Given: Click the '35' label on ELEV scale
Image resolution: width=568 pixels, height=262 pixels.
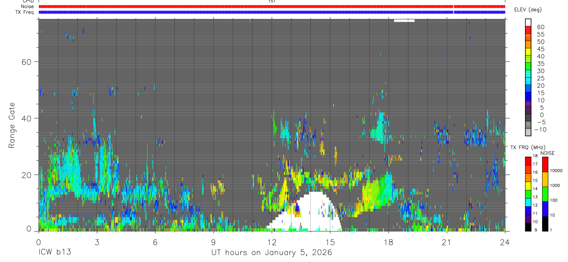Looking at the screenshot, I should click(x=540, y=64).
